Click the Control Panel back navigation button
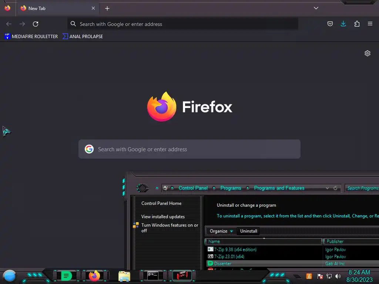379x284 pixels. tap(142, 188)
